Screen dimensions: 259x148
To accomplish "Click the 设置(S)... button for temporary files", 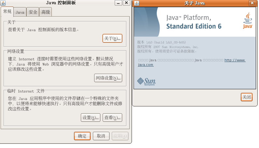I will [x=91, y=117].
